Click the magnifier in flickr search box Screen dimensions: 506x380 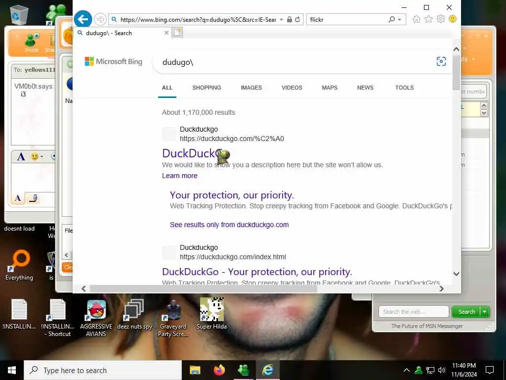tap(391, 19)
